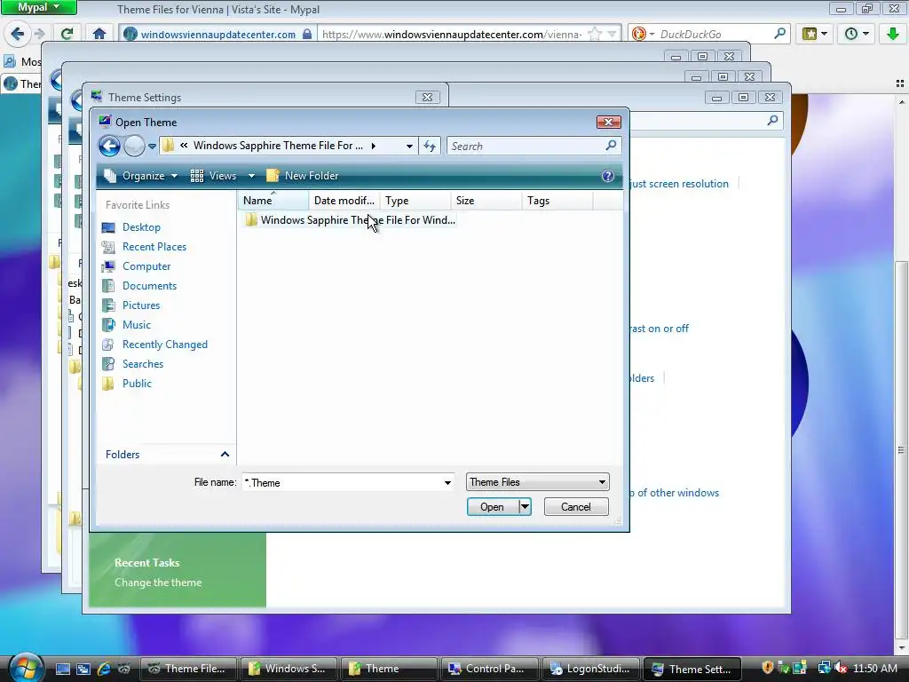
Task: Click the address bar breadcrumb arrow after folder name
Action: click(374, 147)
